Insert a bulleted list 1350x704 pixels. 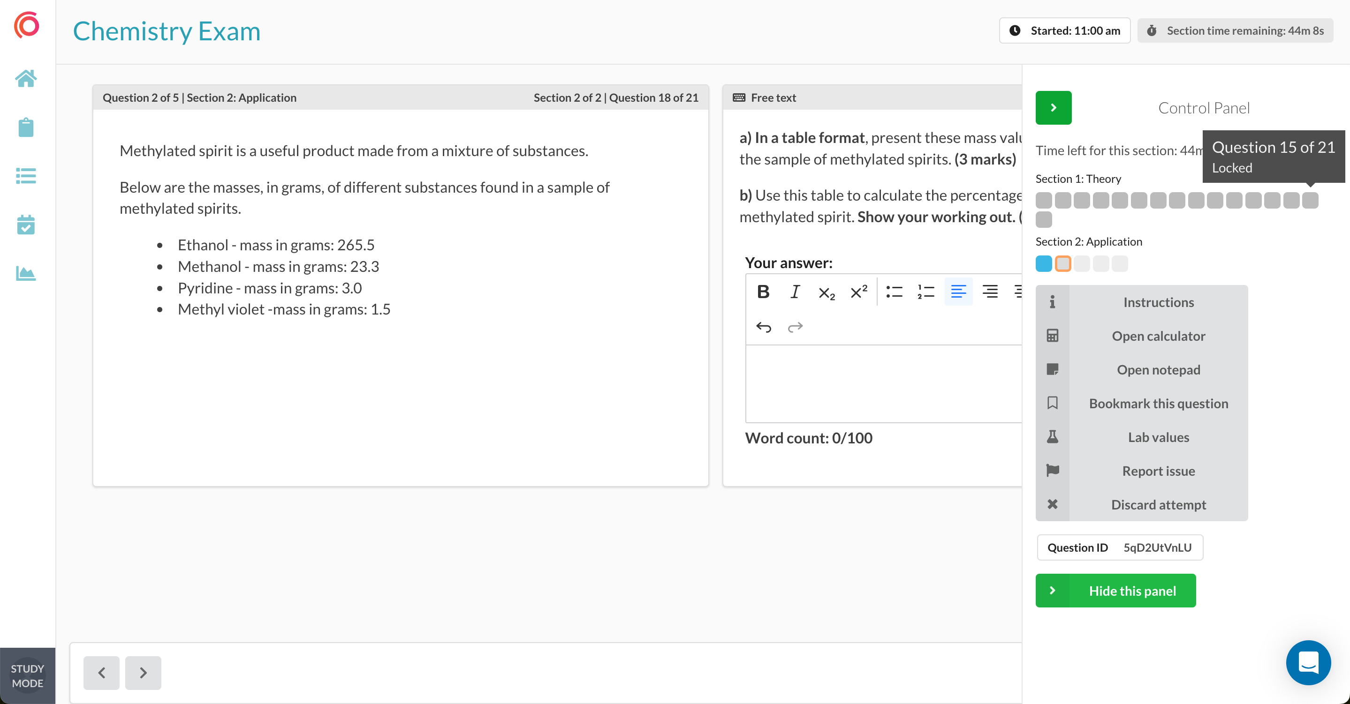point(894,292)
